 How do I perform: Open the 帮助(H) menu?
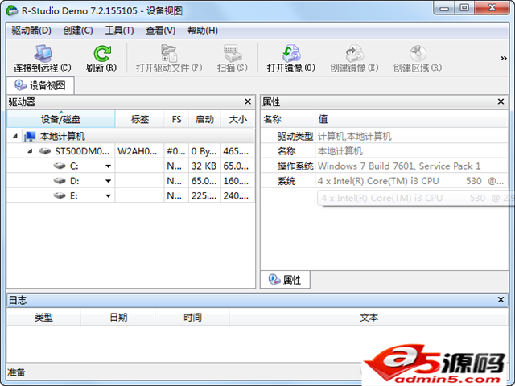[x=203, y=31]
